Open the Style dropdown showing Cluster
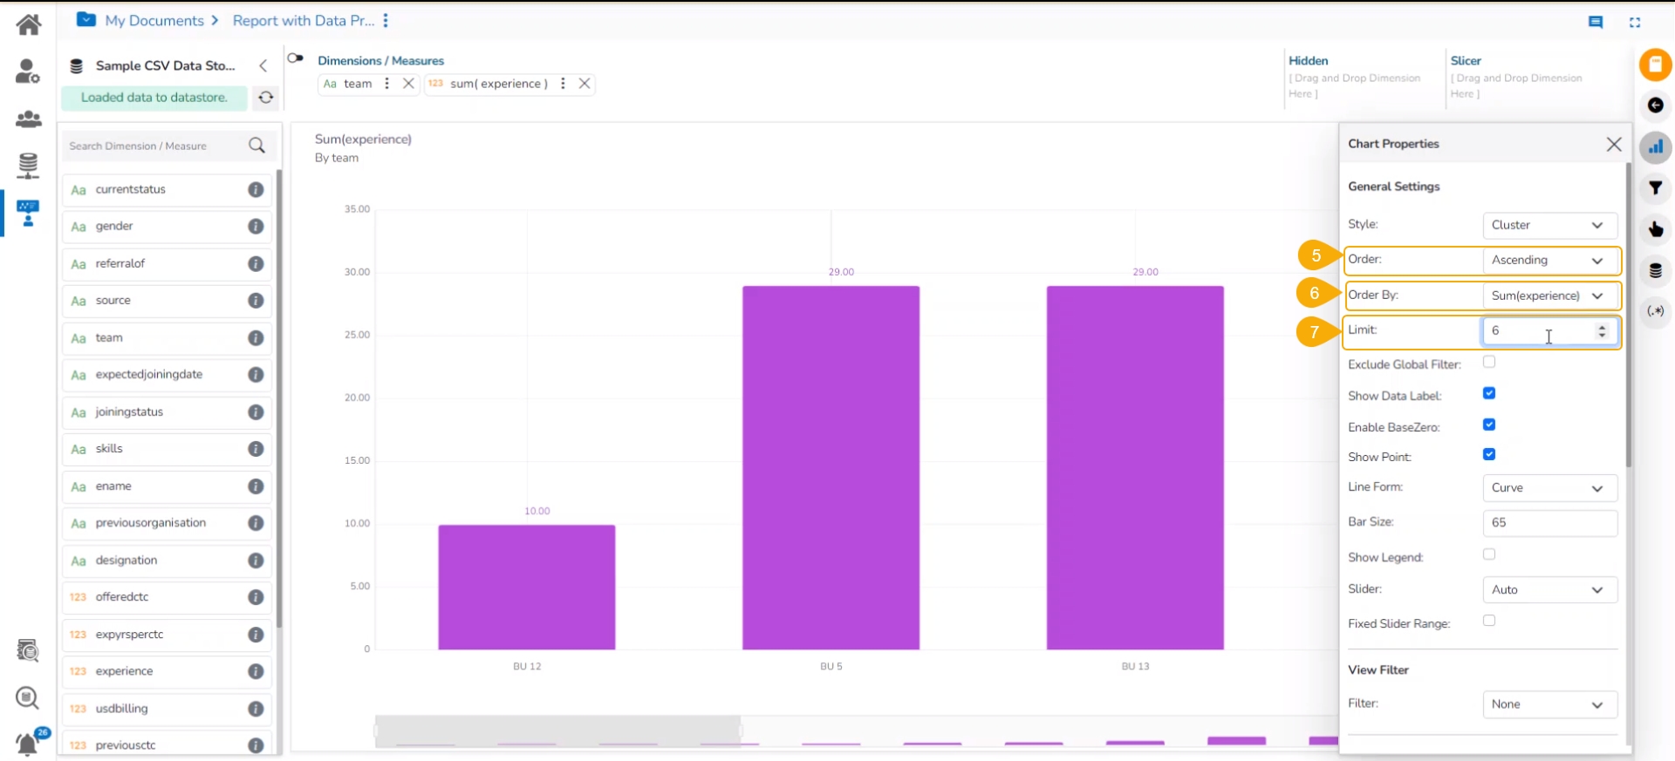 (1549, 225)
